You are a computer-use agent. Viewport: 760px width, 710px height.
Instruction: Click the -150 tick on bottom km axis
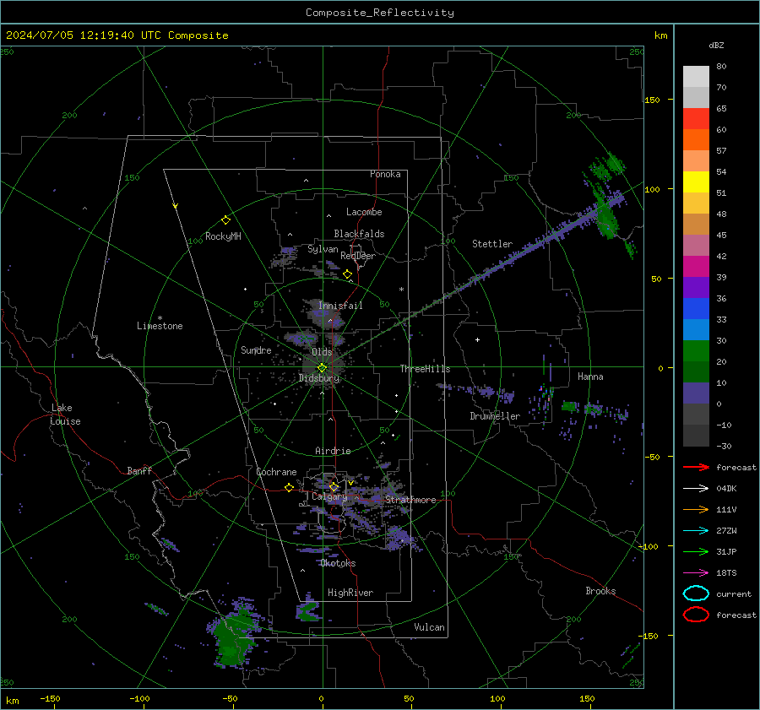50,698
